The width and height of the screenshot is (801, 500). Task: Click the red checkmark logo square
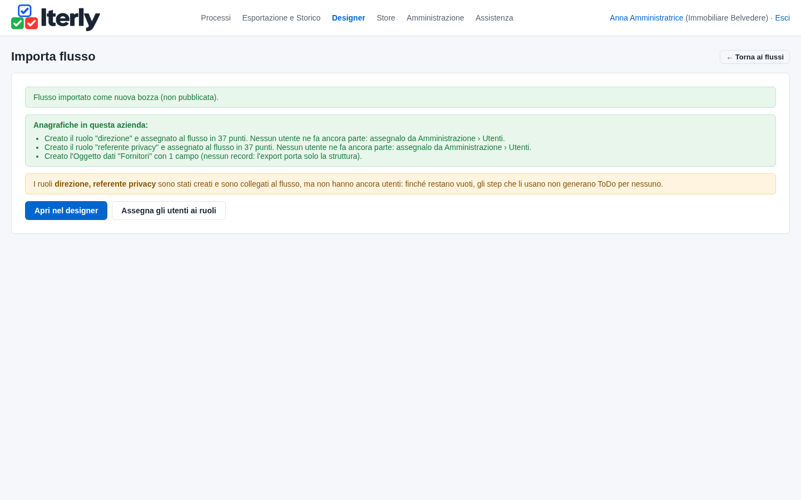[x=32, y=23]
